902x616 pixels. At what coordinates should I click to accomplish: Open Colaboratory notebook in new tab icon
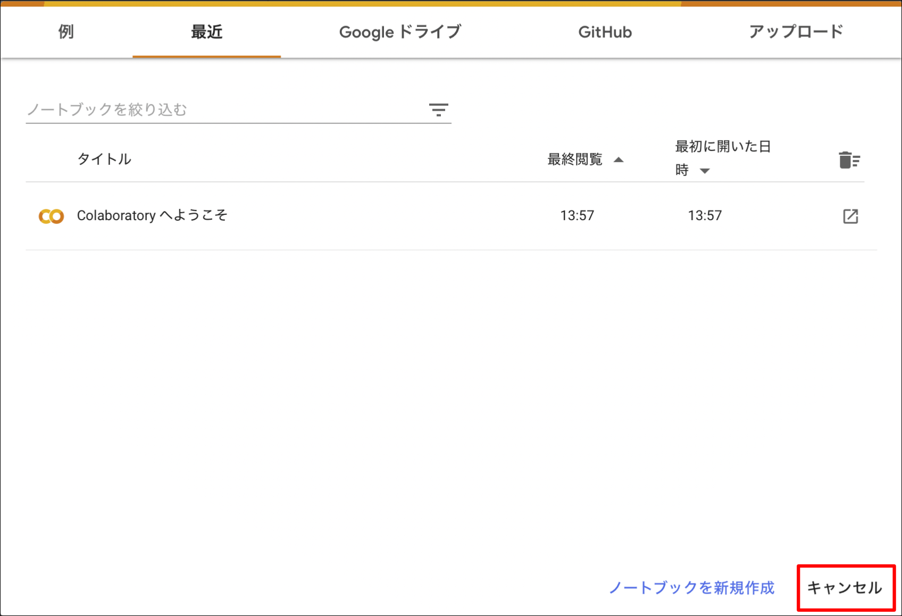pyautogui.click(x=850, y=216)
